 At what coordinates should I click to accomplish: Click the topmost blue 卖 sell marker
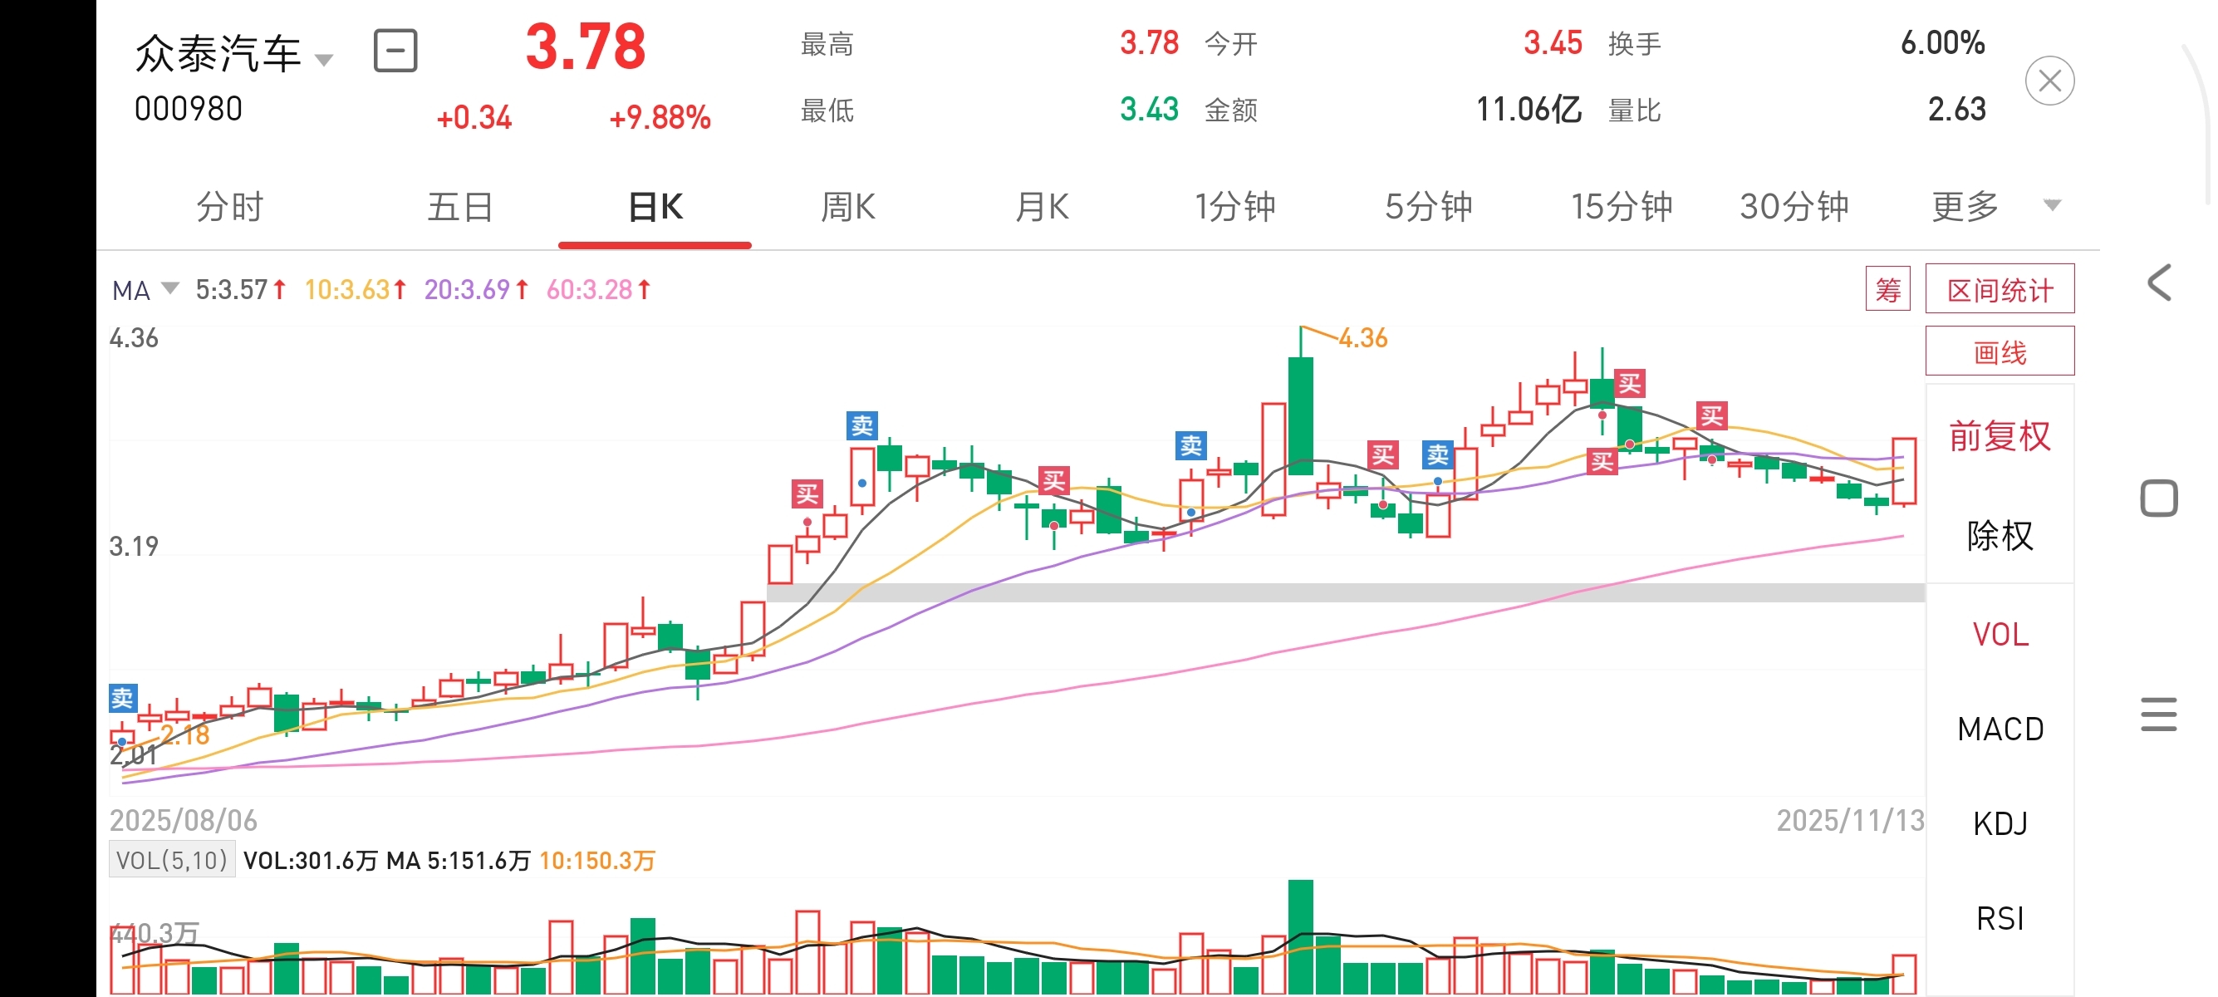[862, 425]
